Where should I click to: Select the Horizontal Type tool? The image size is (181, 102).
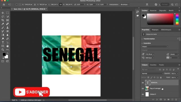[3, 42]
